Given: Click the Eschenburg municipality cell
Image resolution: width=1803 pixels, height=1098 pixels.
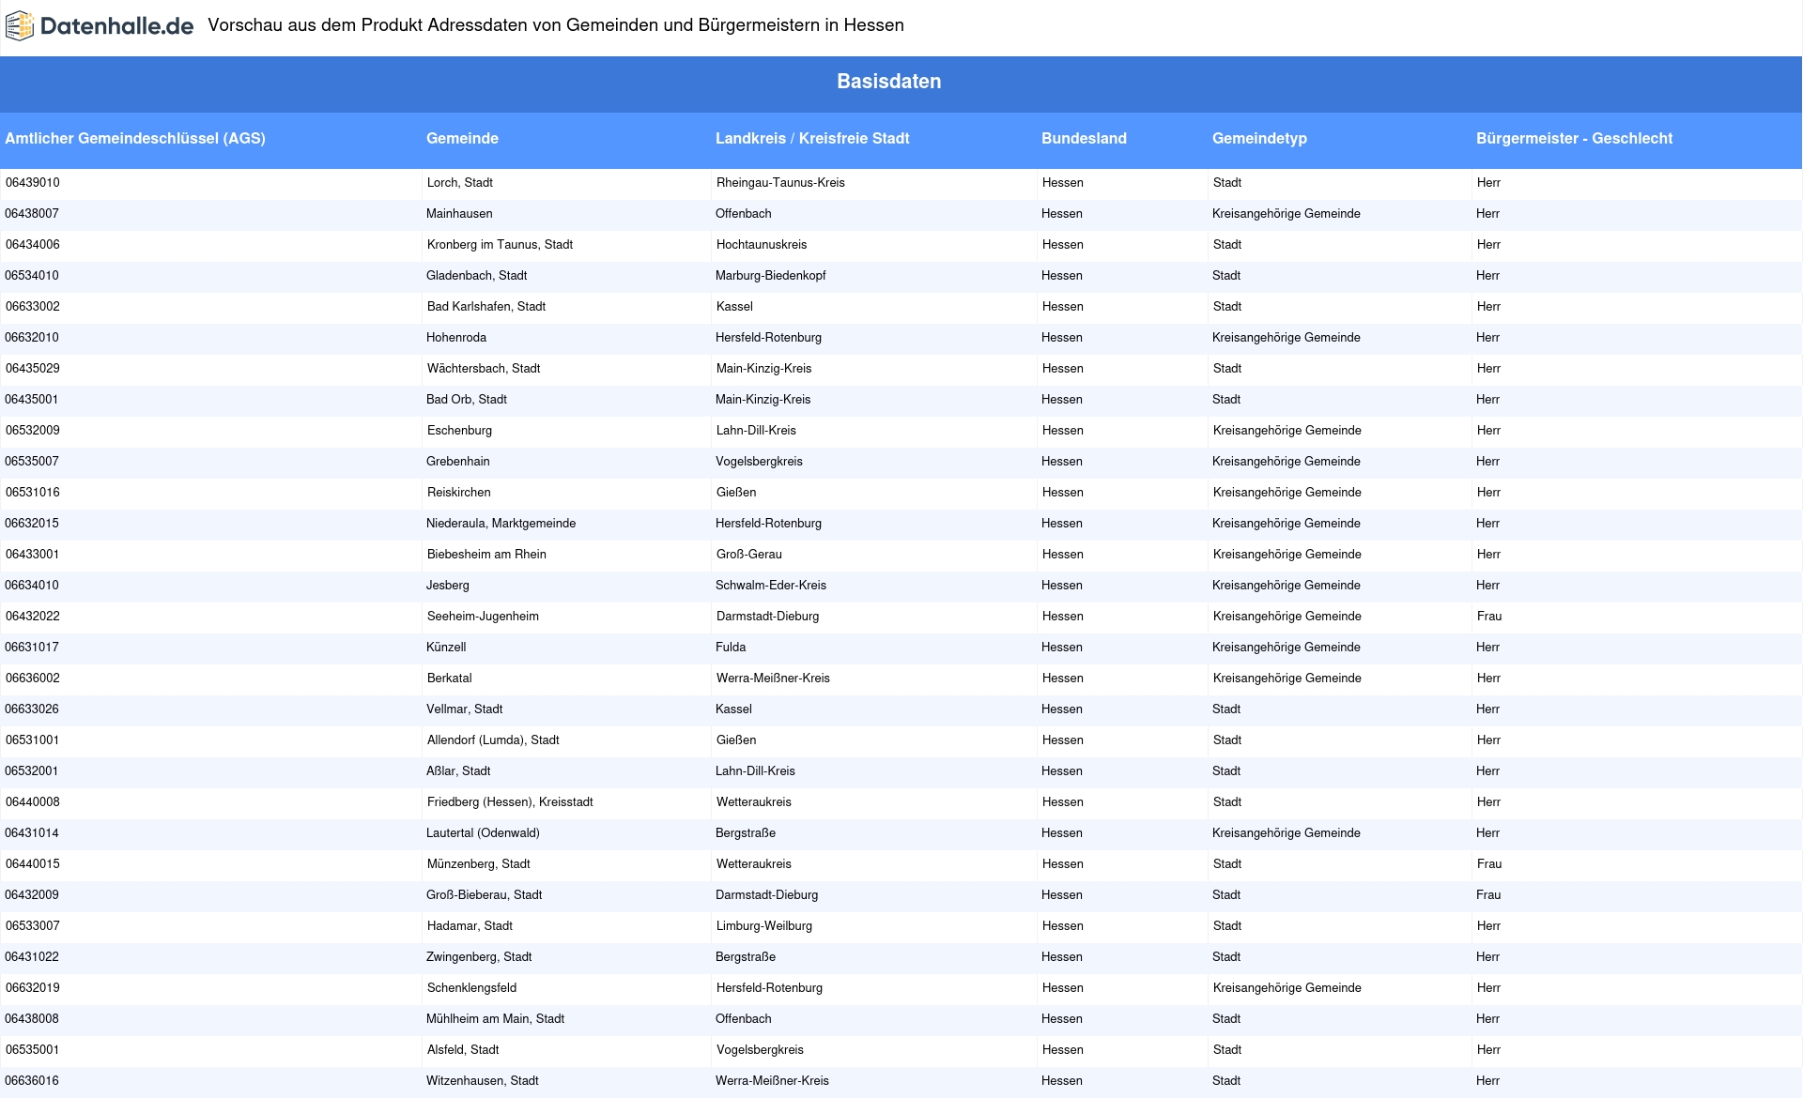Looking at the screenshot, I should (459, 431).
